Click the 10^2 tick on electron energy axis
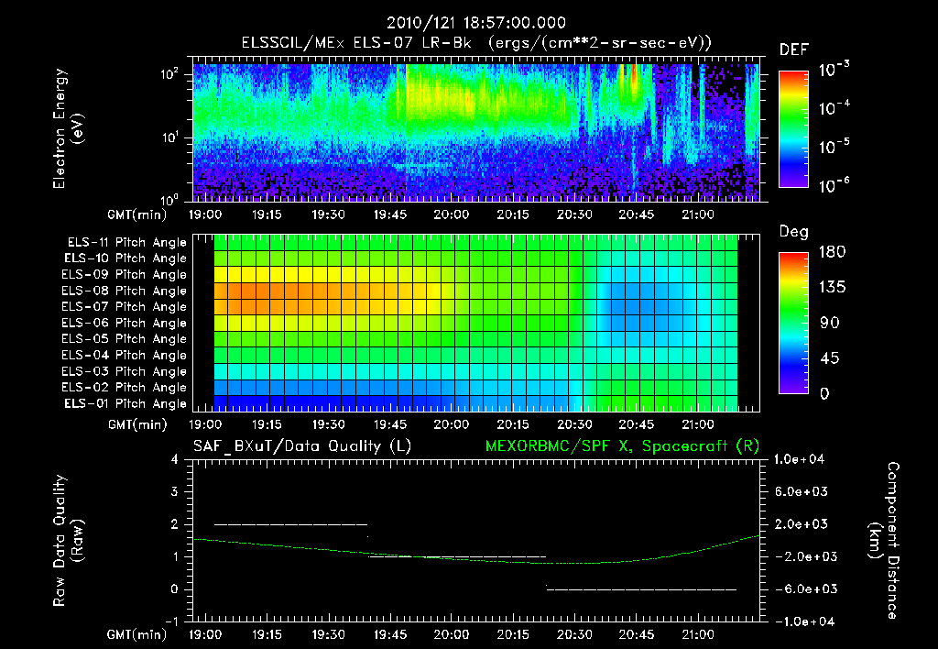 170,74
